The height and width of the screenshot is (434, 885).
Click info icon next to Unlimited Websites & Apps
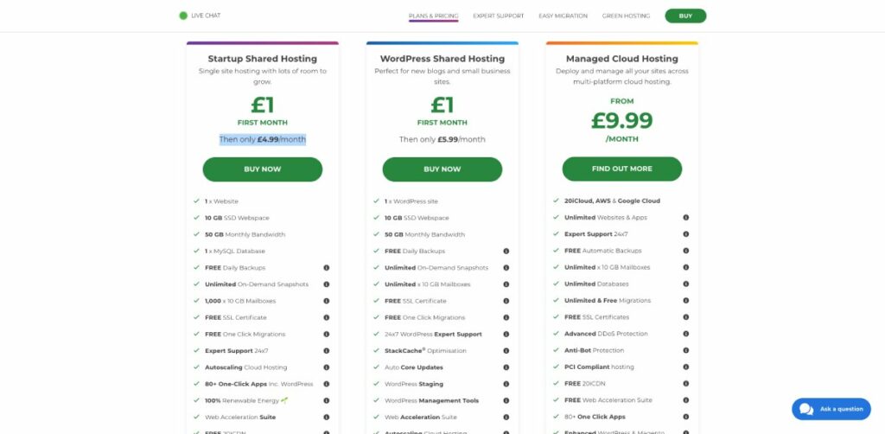(685, 217)
